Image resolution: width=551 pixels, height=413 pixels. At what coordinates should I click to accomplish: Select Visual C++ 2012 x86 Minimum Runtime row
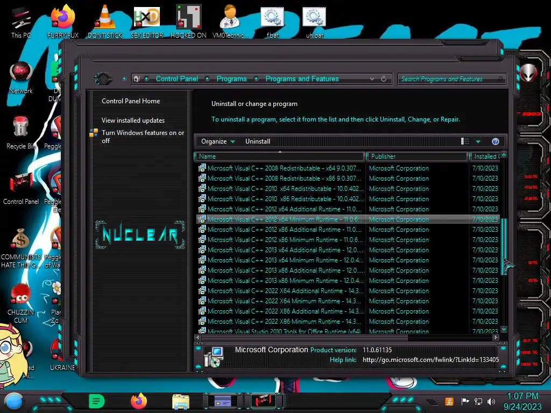point(348,239)
